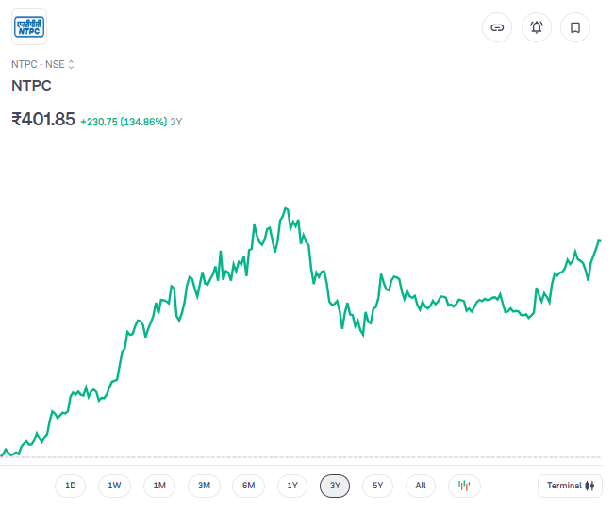Set a price alert with the bell icon
The width and height of the screenshot is (614, 512).
pos(537,27)
